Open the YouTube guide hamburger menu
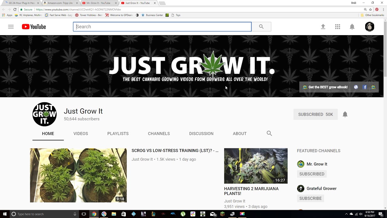 click(11, 27)
